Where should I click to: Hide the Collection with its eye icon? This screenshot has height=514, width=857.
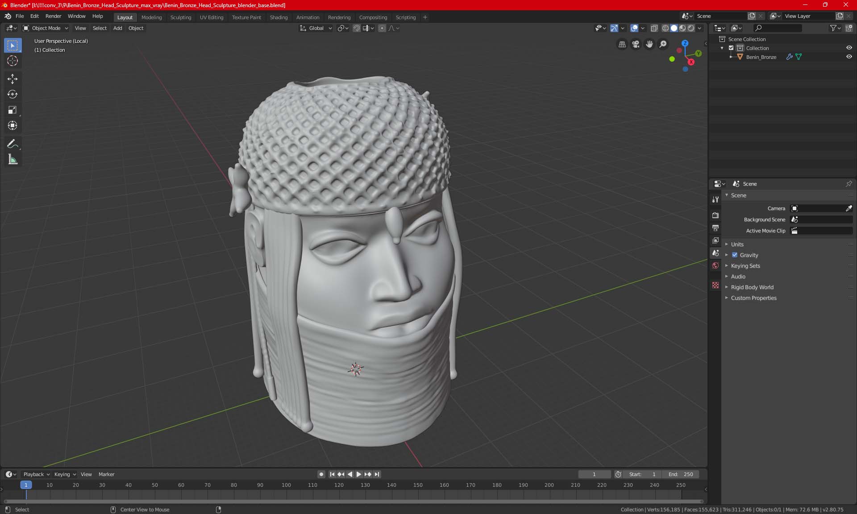(849, 48)
